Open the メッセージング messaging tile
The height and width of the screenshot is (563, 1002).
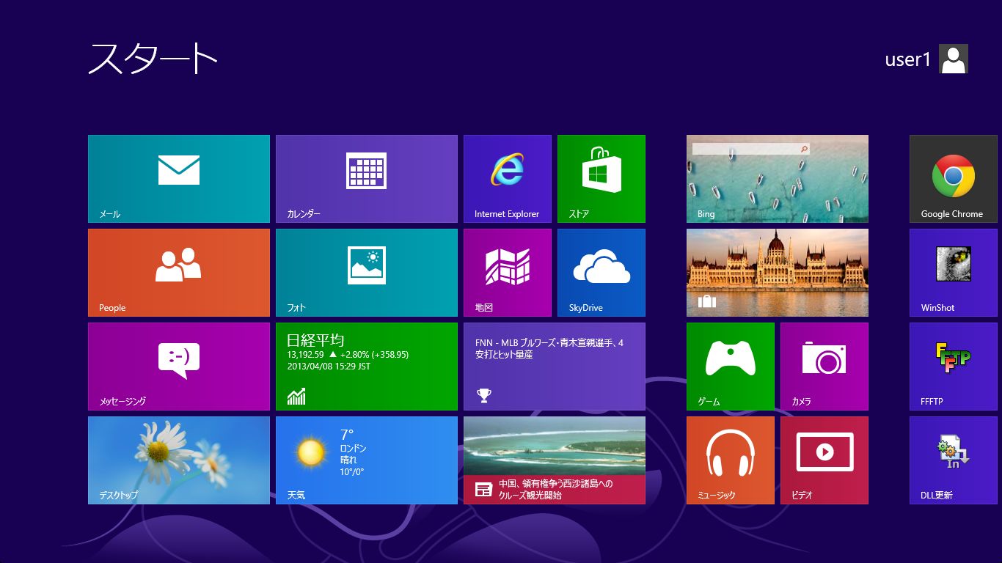click(x=179, y=367)
